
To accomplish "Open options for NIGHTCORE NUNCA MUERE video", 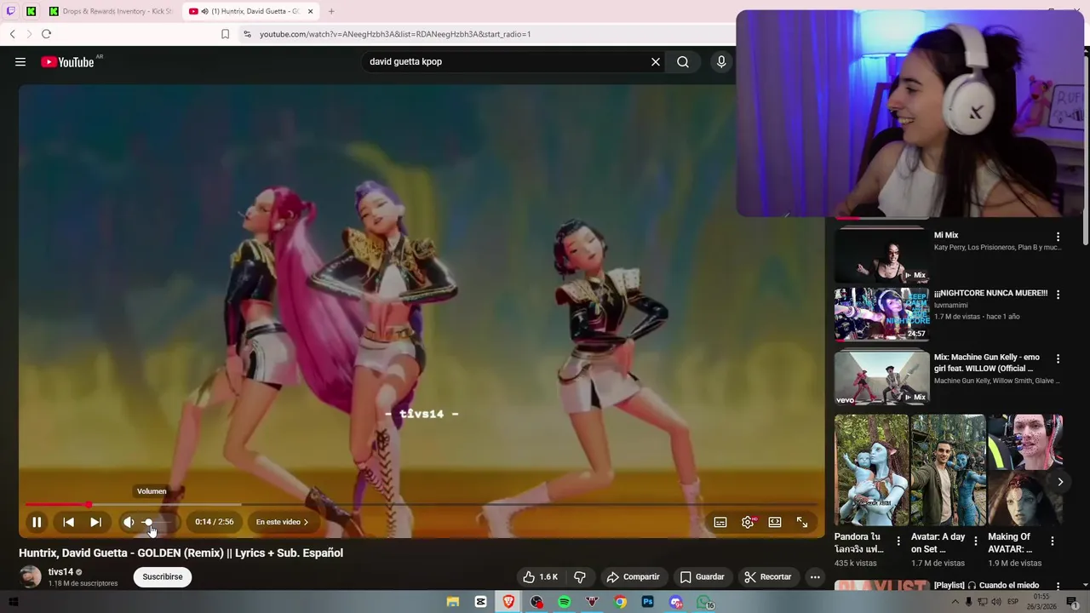I will pos(1058,295).
